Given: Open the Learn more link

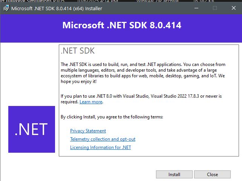Looking at the screenshot, I should [91, 102].
